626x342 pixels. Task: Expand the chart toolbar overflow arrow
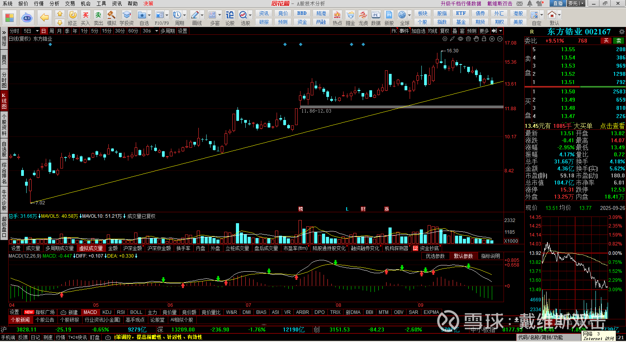(500, 31)
